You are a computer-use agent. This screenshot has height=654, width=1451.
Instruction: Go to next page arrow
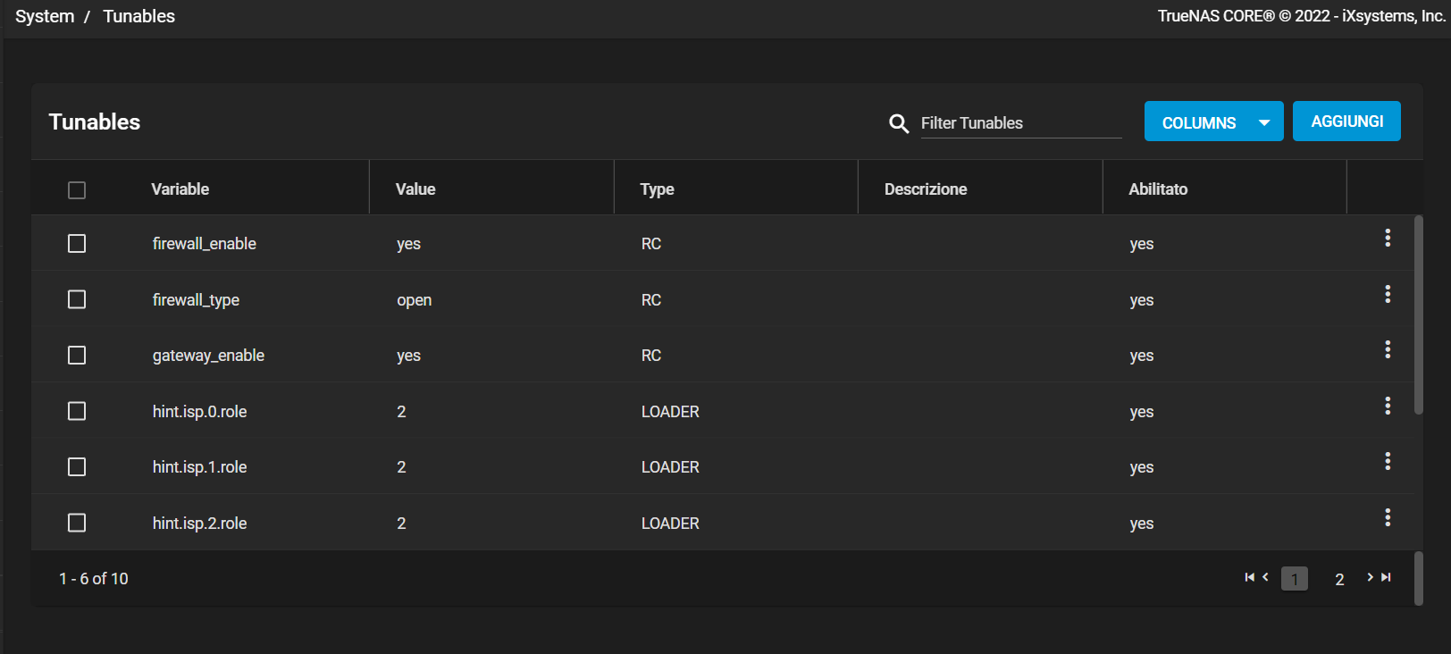[x=1370, y=577]
